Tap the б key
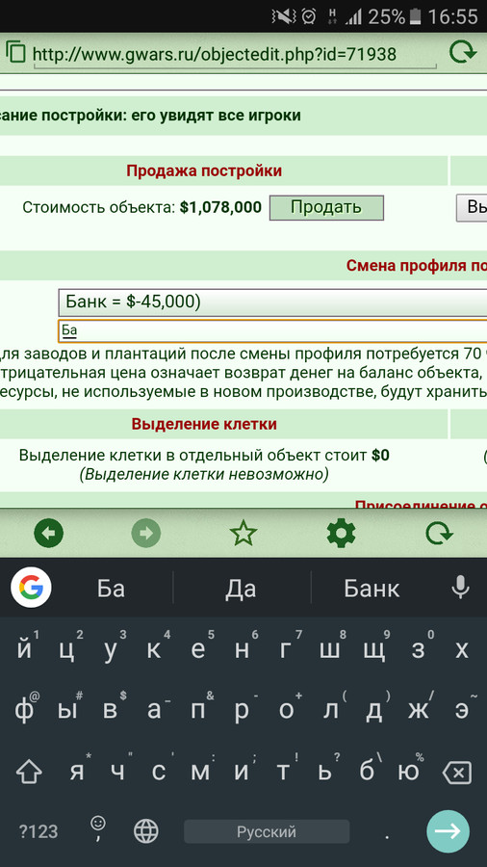Viewport: 487px width, 867px height. point(366,772)
